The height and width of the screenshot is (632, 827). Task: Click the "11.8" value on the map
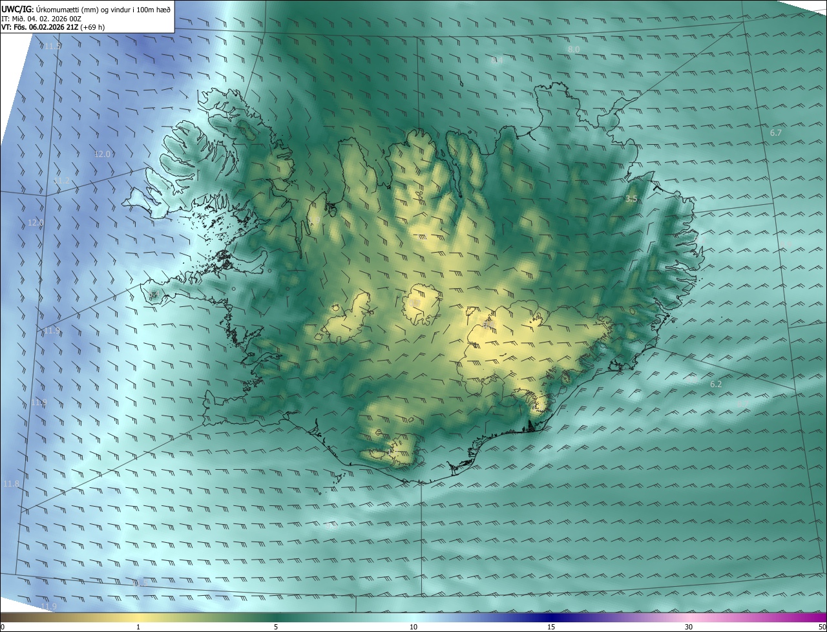pyautogui.click(x=12, y=483)
